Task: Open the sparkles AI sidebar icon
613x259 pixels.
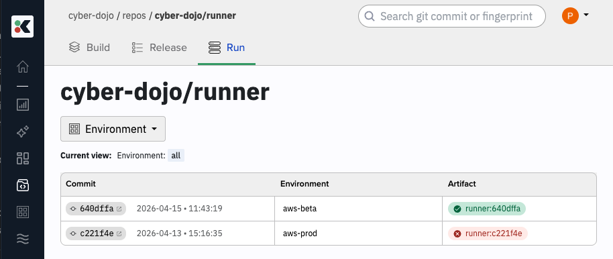Action: (23, 132)
